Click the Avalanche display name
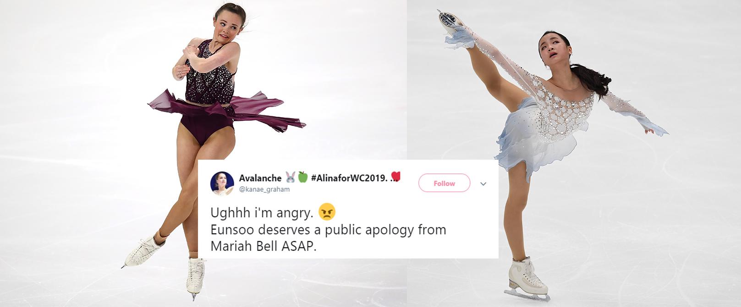The height and width of the screenshot is (307, 741). click(260, 178)
